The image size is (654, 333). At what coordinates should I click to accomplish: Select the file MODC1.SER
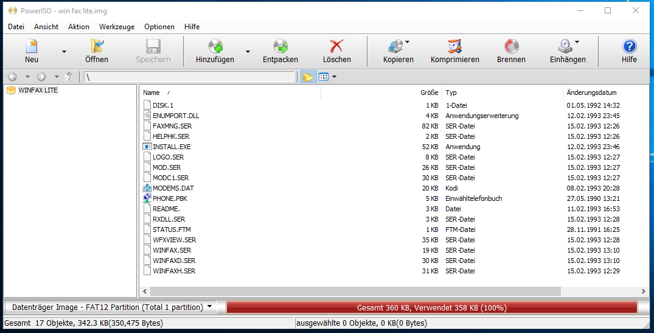coord(170,178)
